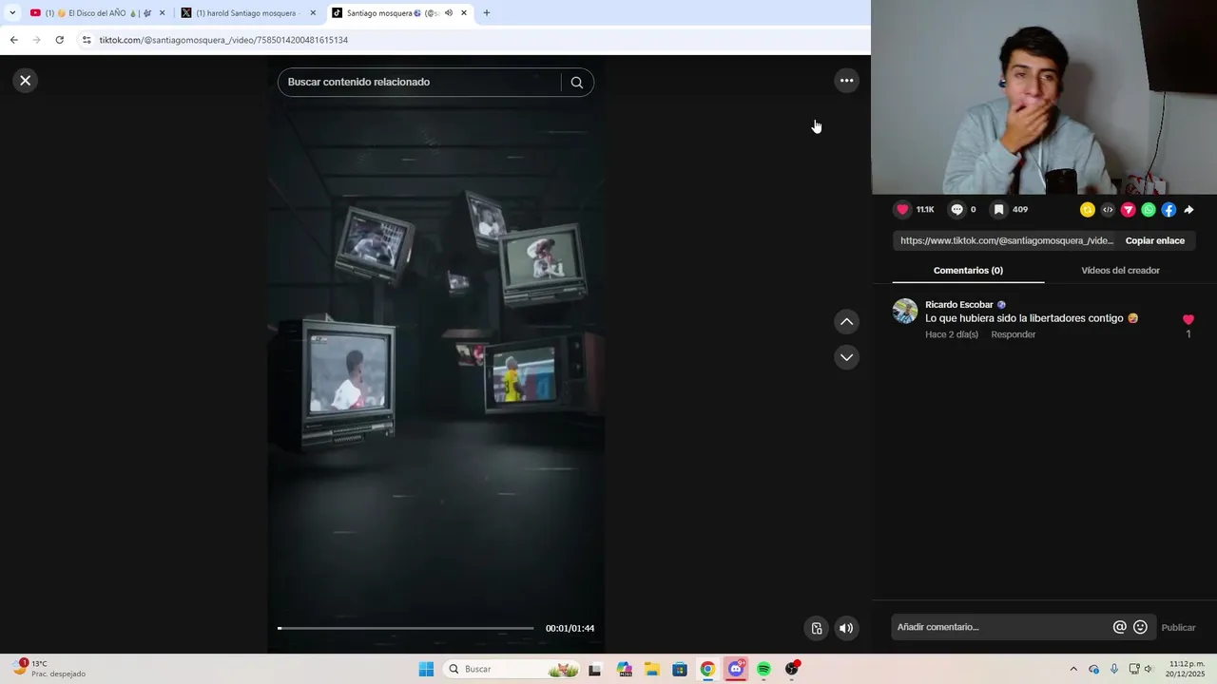Open Ricardo Escobar's profile avatar

[x=905, y=312]
